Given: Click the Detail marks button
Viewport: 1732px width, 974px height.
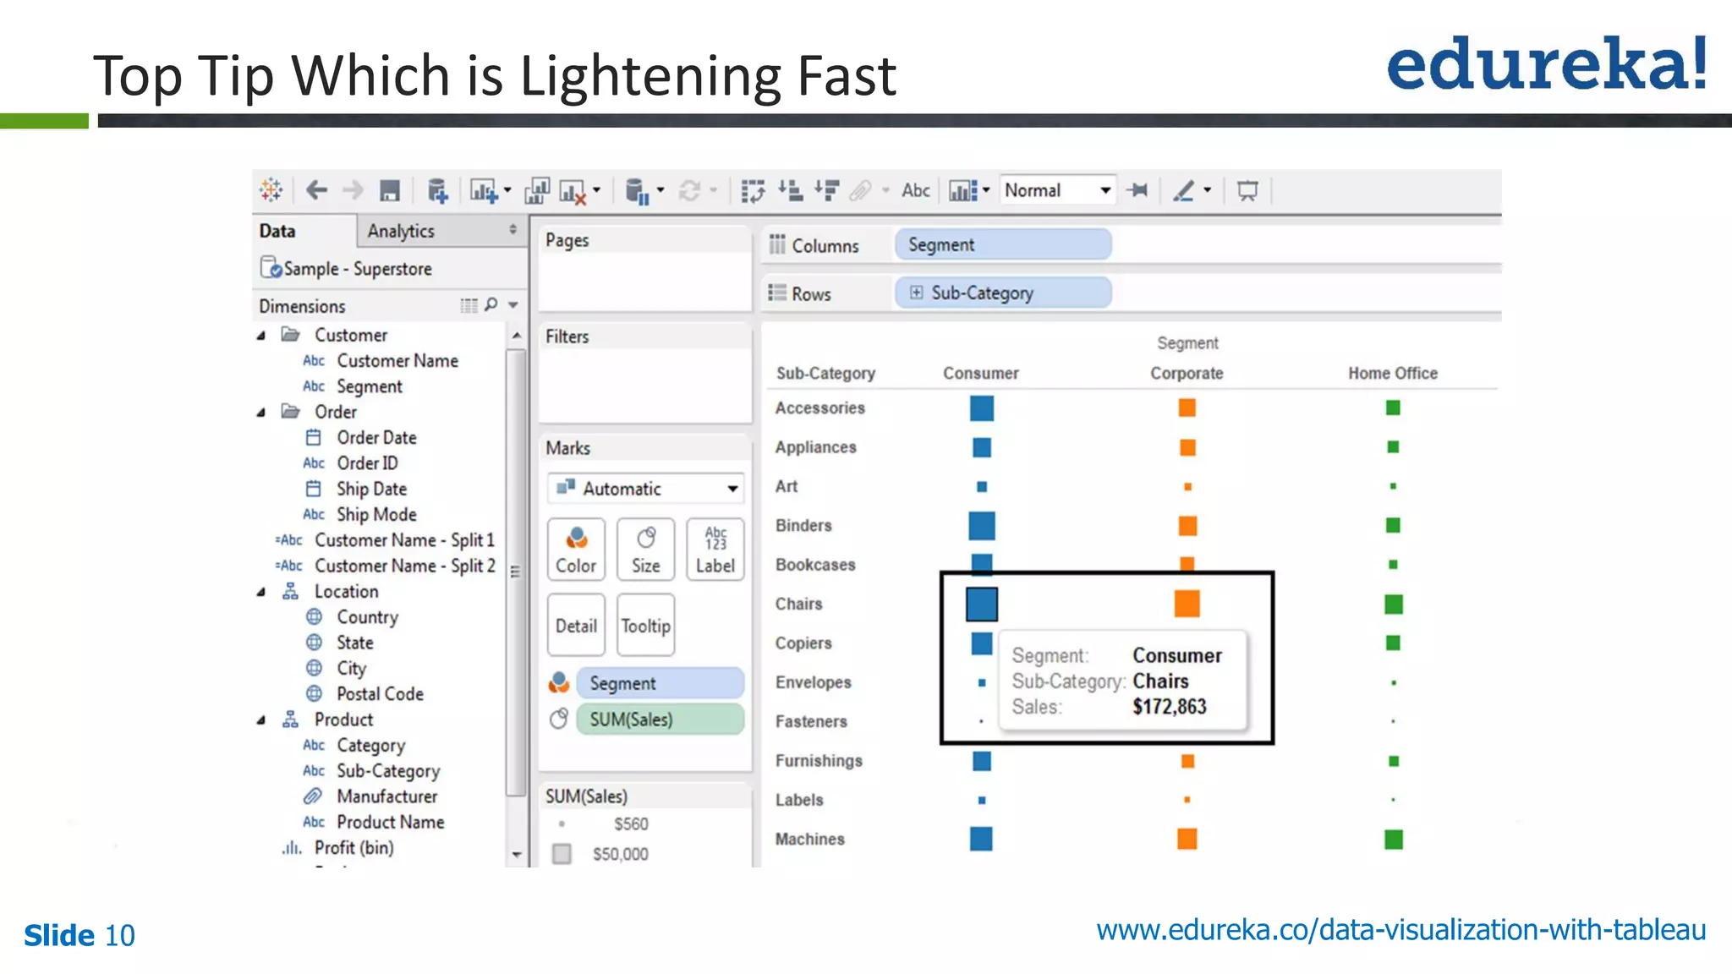Looking at the screenshot, I should click(x=576, y=625).
